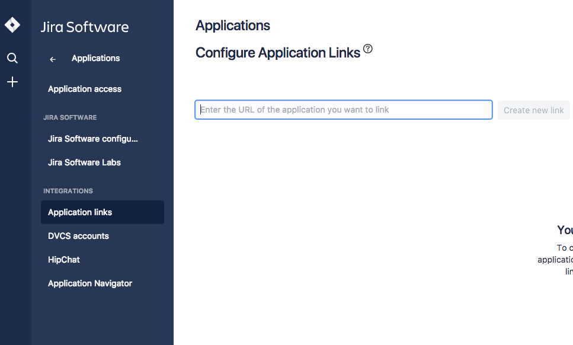Open DVCS accounts page

pos(78,236)
